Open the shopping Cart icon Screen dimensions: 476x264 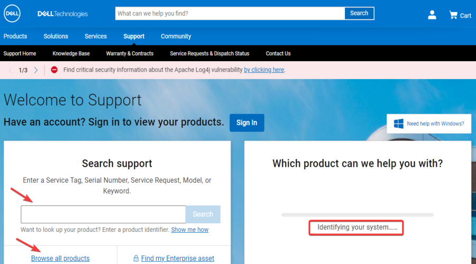click(x=460, y=15)
